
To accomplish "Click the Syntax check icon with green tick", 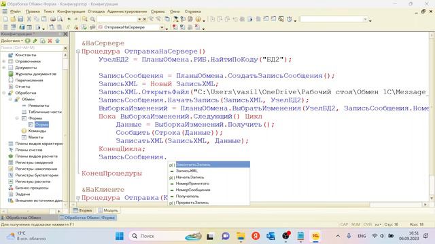I will click(84, 27).
